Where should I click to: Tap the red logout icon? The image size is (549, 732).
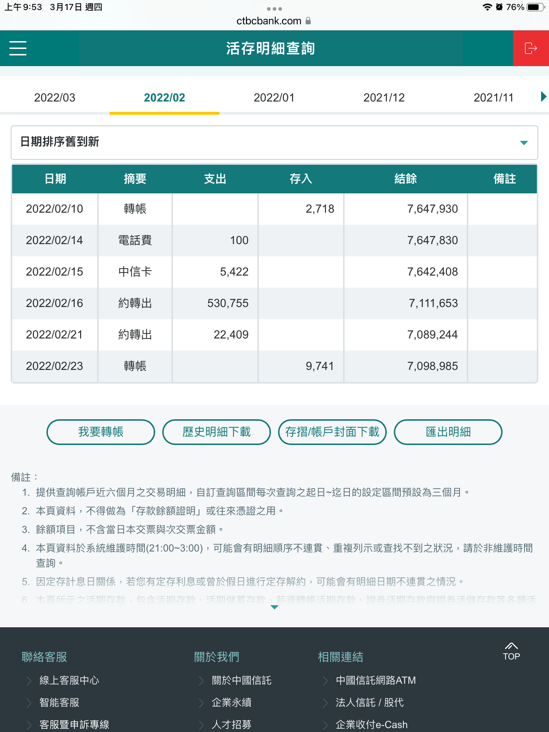coord(531,48)
